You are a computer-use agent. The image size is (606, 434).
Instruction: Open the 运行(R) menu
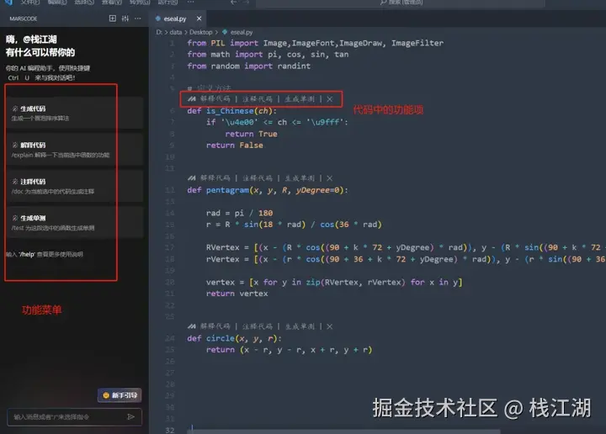(x=167, y=2)
